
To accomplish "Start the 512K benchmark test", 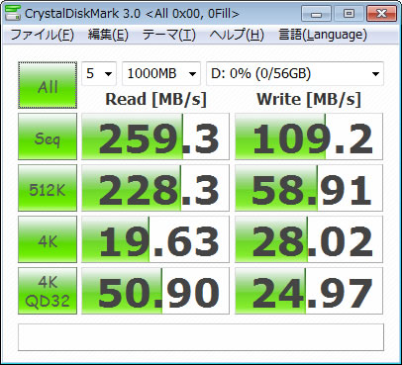I will [x=48, y=188].
